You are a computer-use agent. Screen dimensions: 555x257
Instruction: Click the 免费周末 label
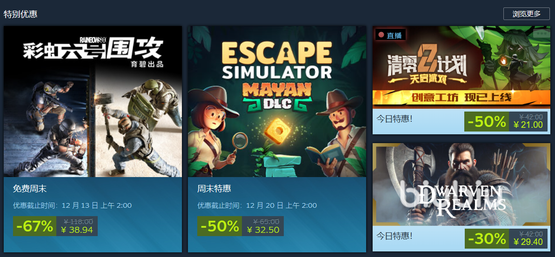coord(30,189)
